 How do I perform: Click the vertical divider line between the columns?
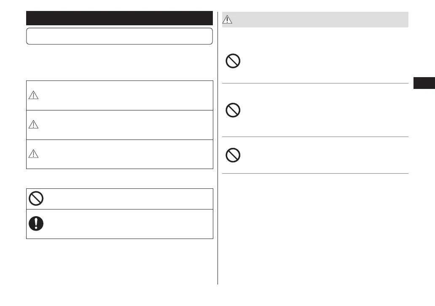pyautogui.click(x=218, y=169)
